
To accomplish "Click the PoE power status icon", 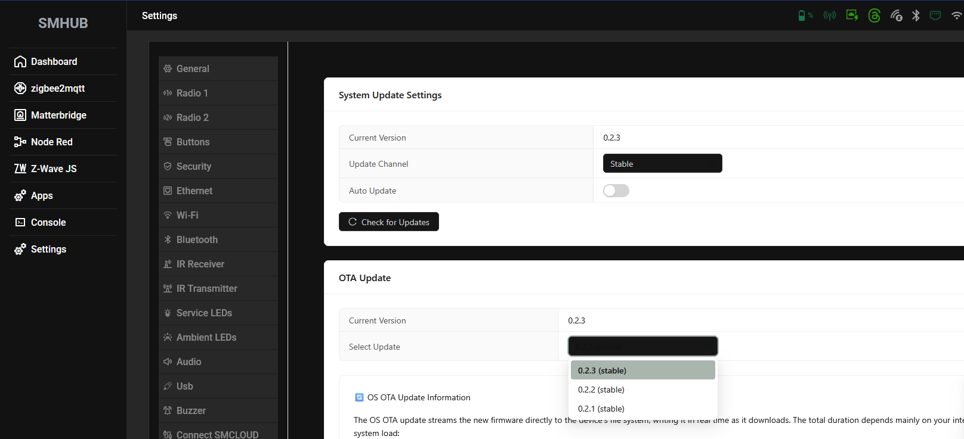I will click(852, 16).
